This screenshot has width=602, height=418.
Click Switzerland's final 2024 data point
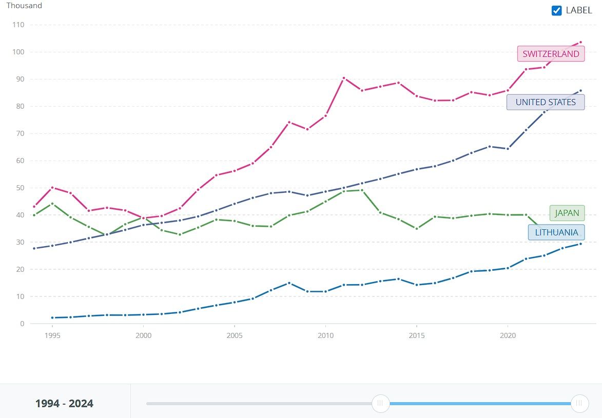580,42
